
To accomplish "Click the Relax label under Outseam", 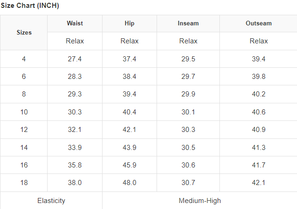I will point(259,41).
